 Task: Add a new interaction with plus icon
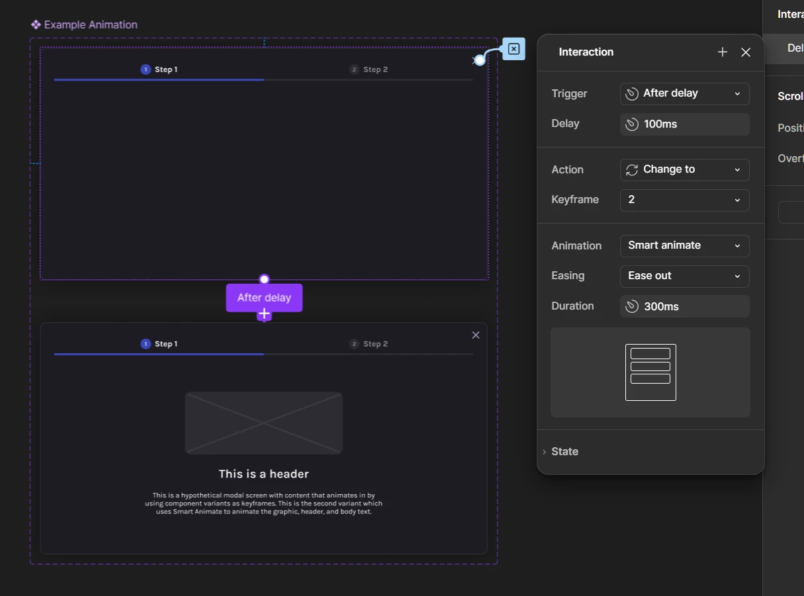tap(723, 52)
